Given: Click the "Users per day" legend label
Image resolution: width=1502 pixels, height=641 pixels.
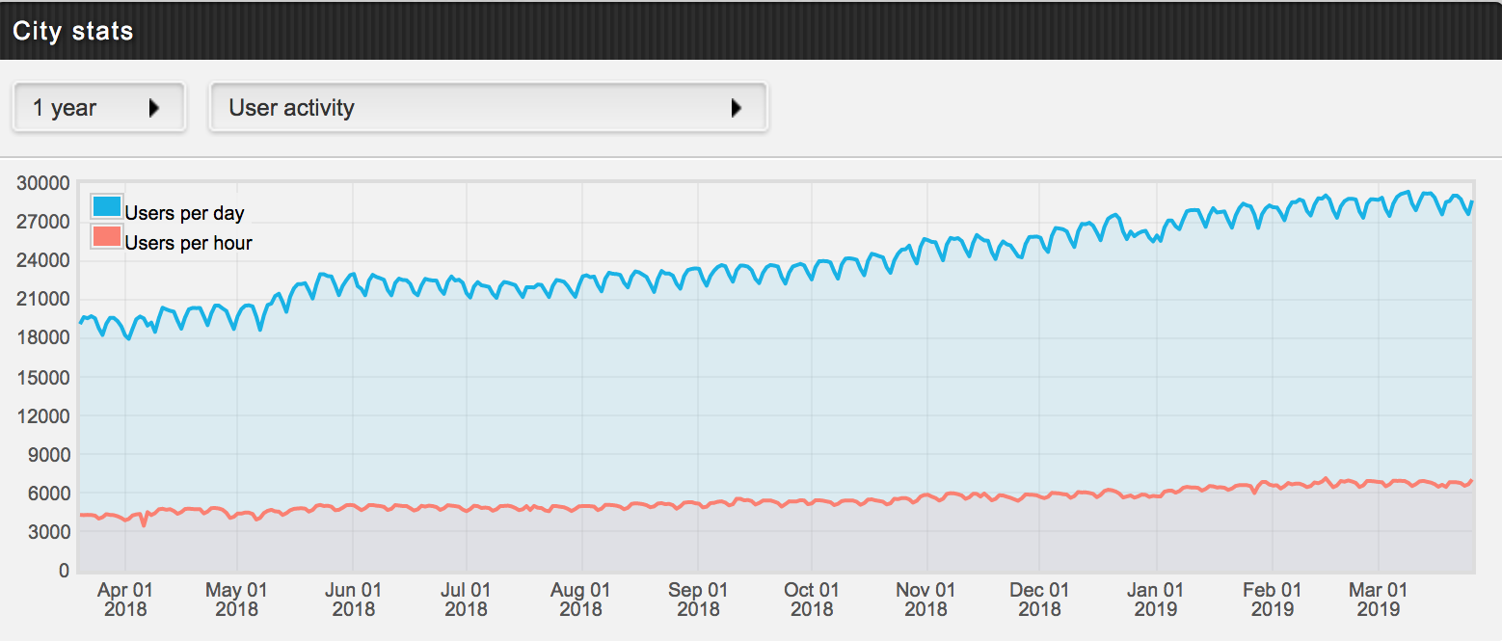Looking at the screenshot, I should pyautogui.click(x=184, y=213).
